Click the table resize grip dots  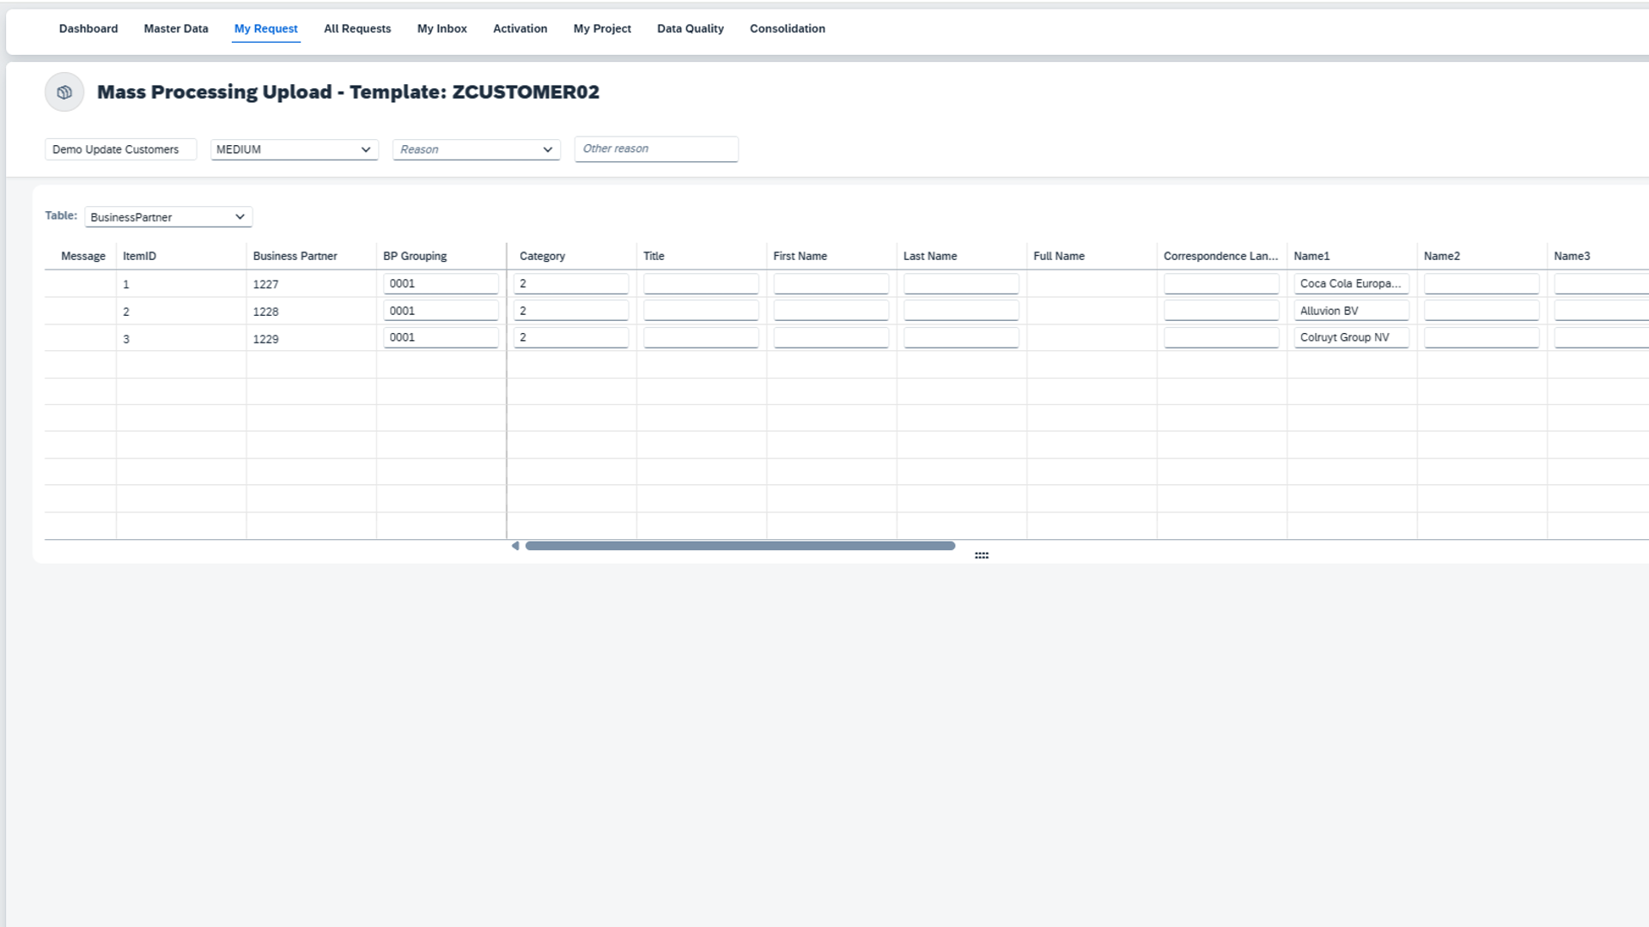(x=982, y=556)
